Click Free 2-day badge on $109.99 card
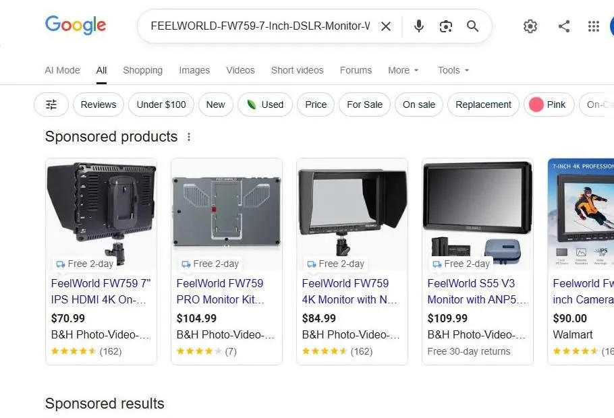614x418 pixels. [461, 264]
